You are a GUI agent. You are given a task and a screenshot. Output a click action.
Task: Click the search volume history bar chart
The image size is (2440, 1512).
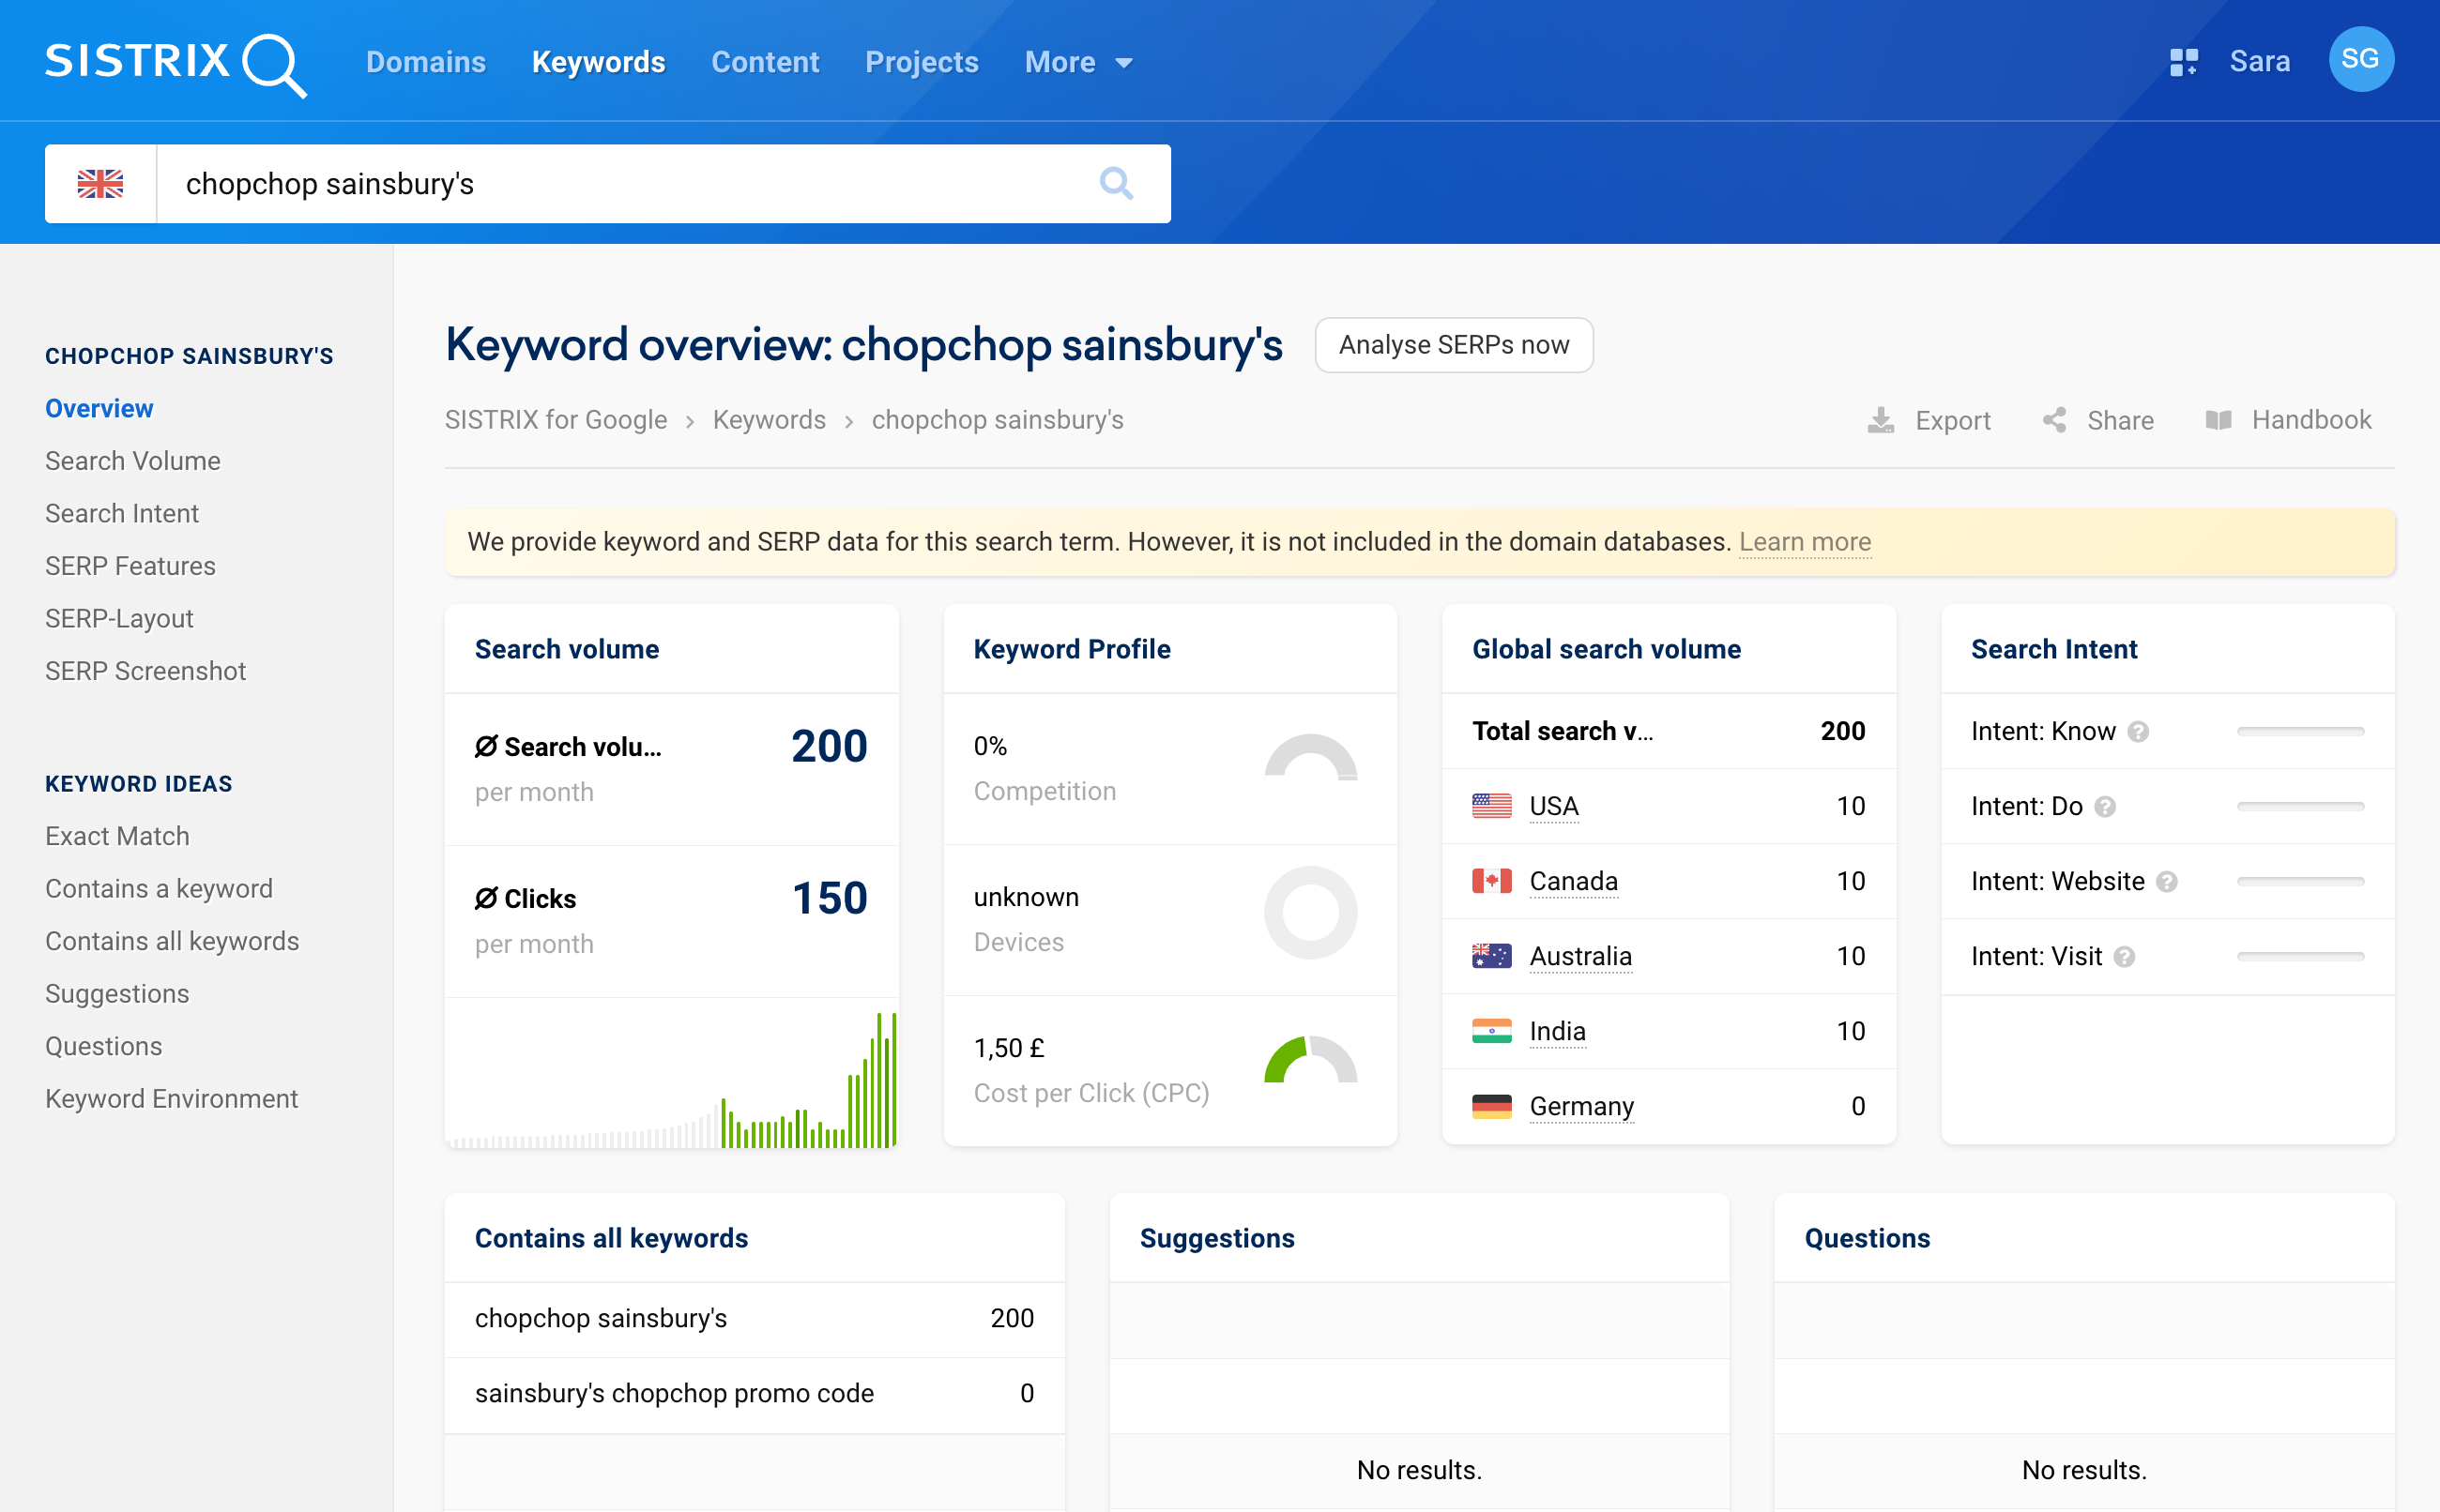(x=671, y=1080)
